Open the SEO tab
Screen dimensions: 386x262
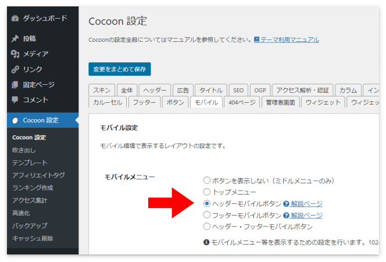(x=238, y=90)
